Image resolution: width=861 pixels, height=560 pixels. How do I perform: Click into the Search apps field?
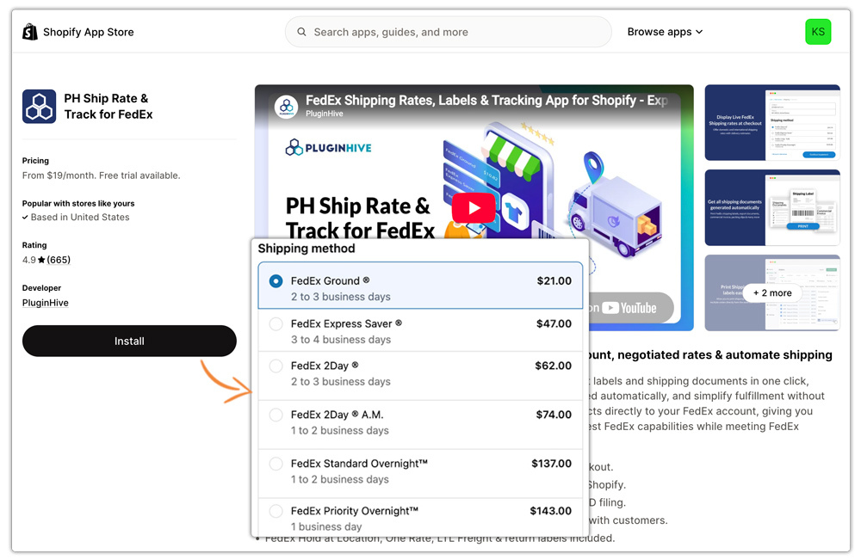click(448, 32)
